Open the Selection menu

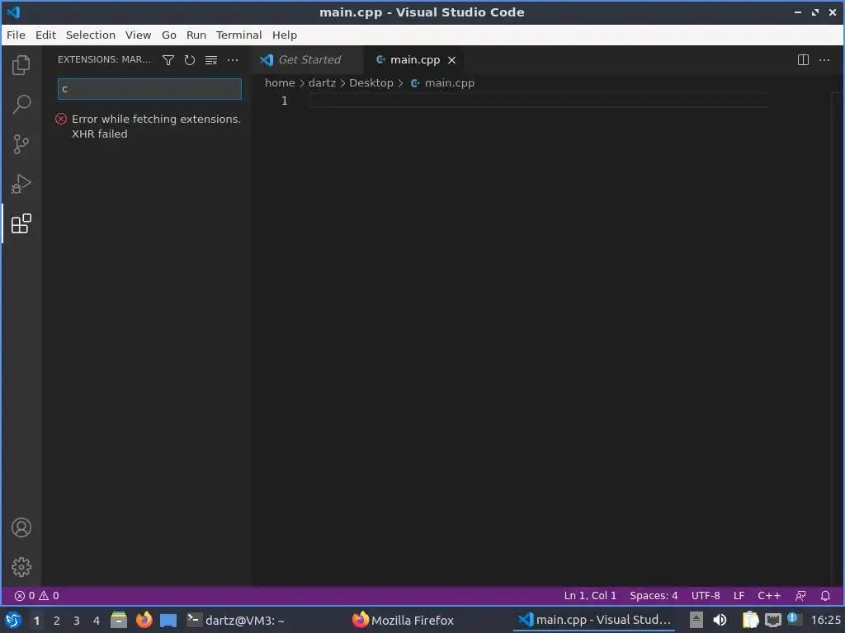pyautogui.click(x=91, y=35)
